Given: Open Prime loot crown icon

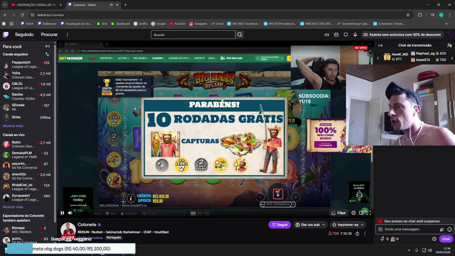Looking at the screenshot, I should click(327, 34).
